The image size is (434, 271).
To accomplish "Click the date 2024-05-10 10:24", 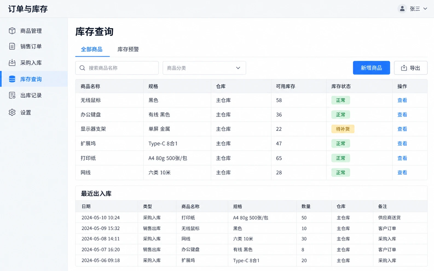I will pyautogui.click(x=100, y=218).
